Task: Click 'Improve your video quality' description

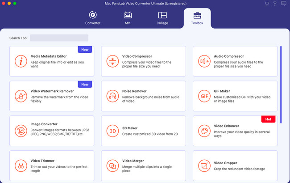Action: coord(242,134)
